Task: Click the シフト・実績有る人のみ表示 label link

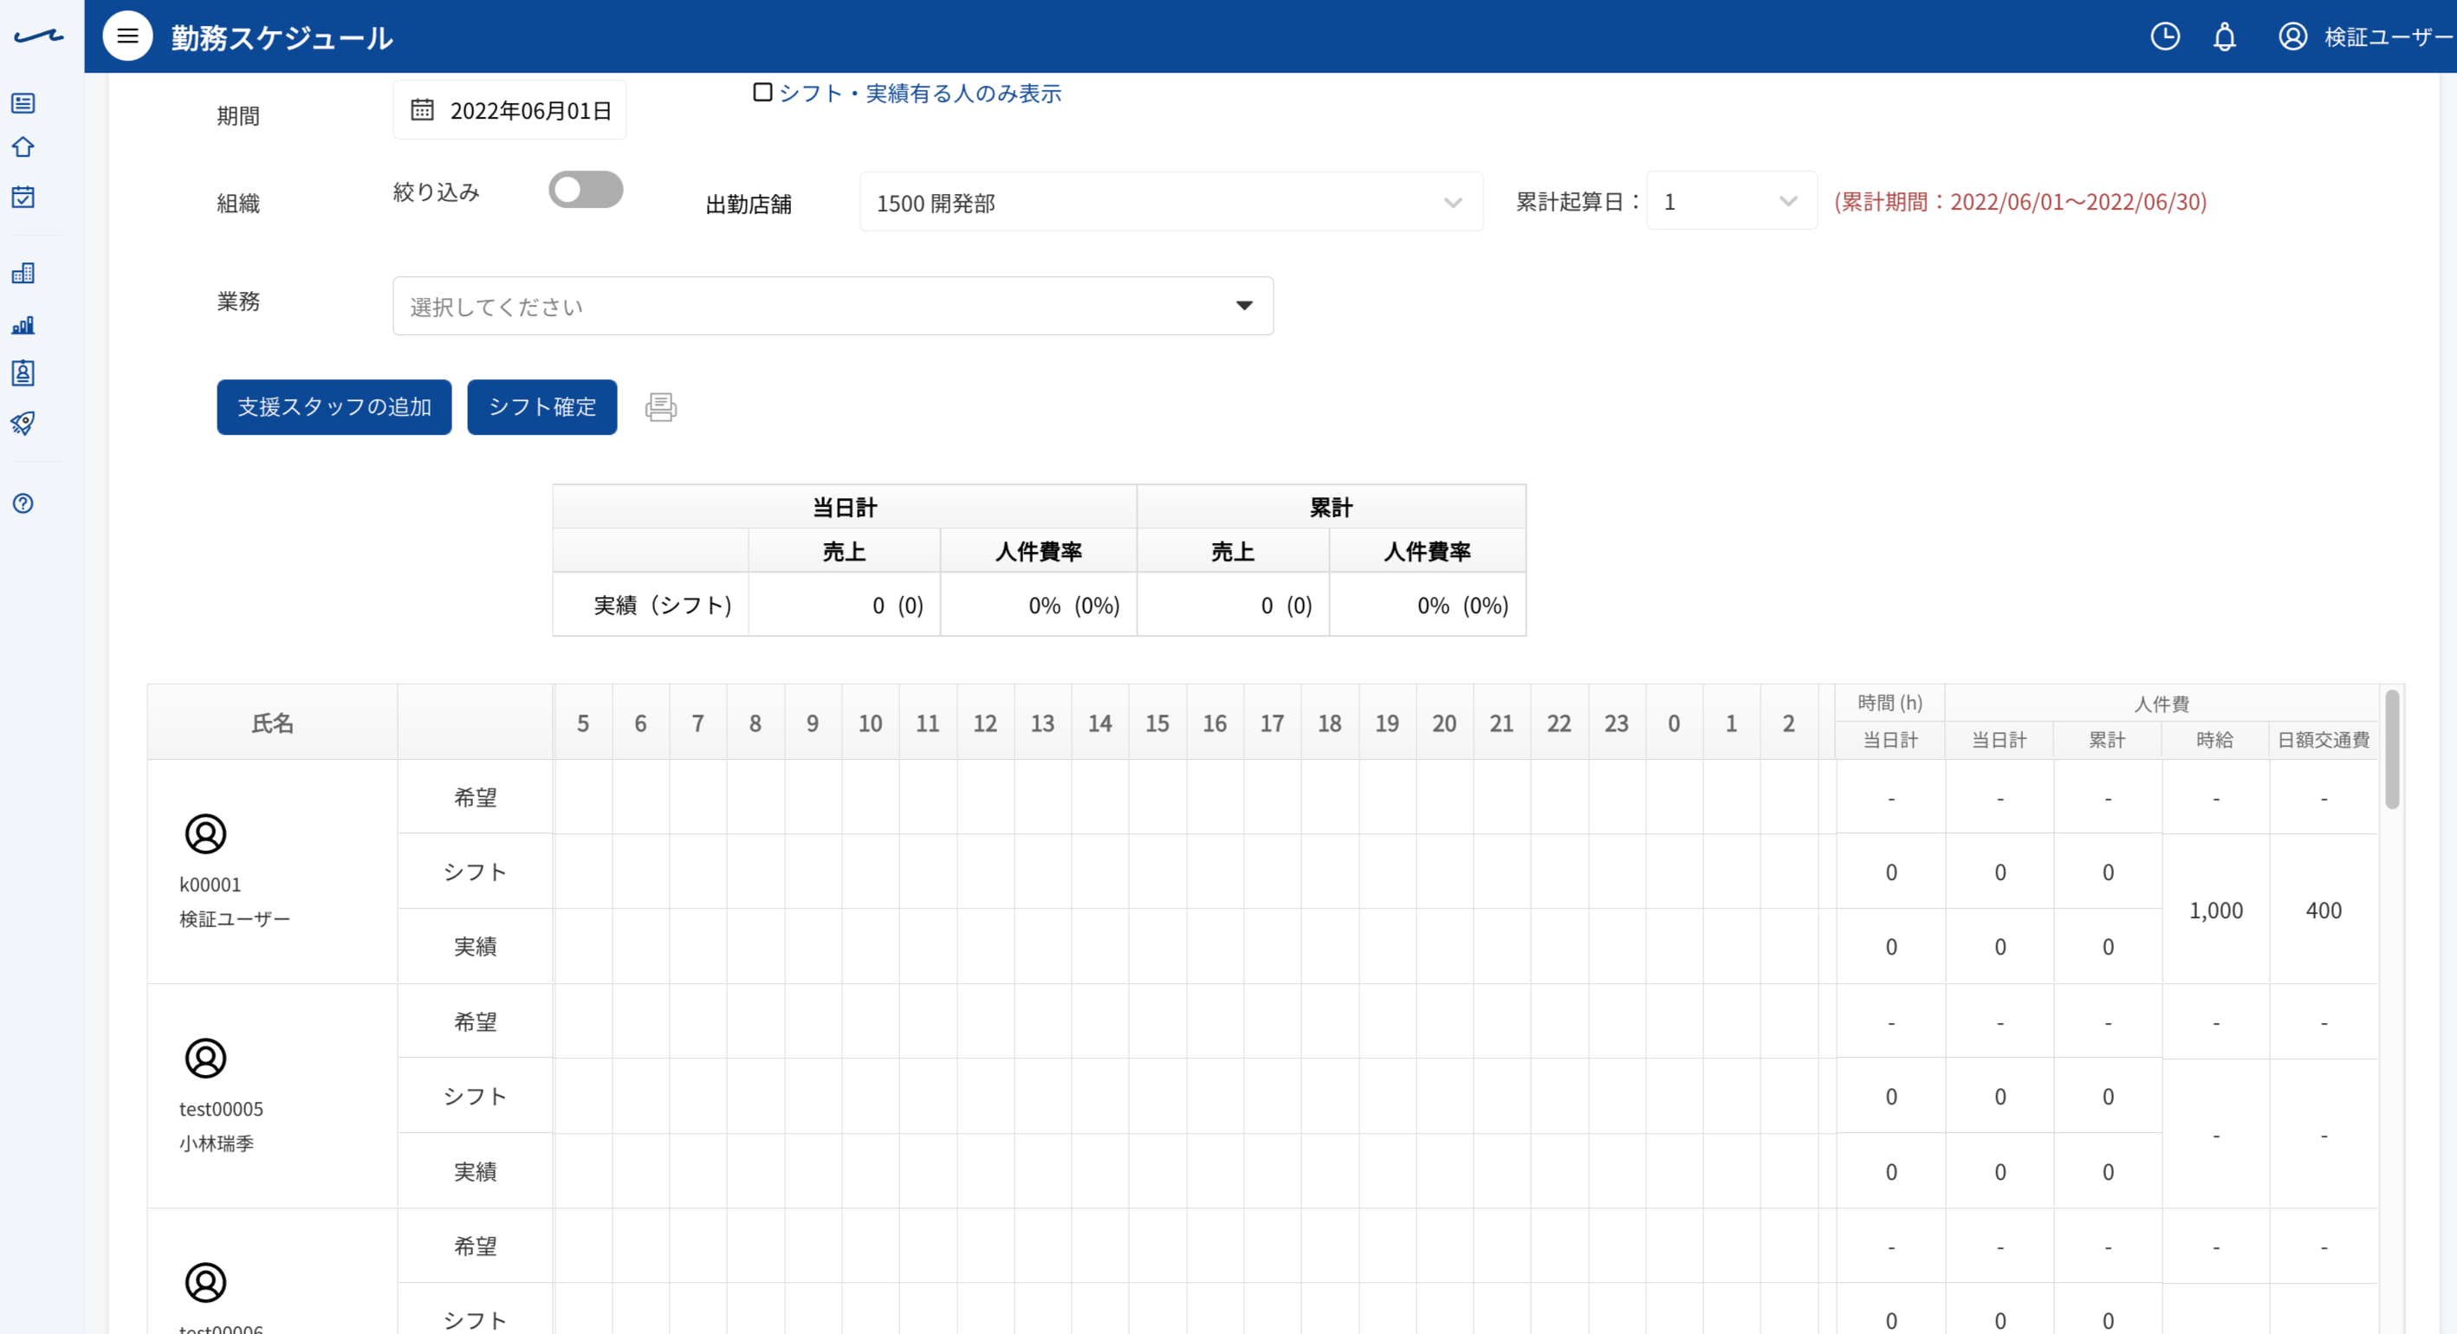Action: pyautogui.click(x=919, y=94)
